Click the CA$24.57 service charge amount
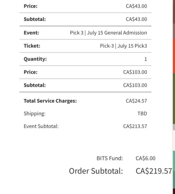Image resolution: width=175 pixels, height=194 pixels. (136, 101)
